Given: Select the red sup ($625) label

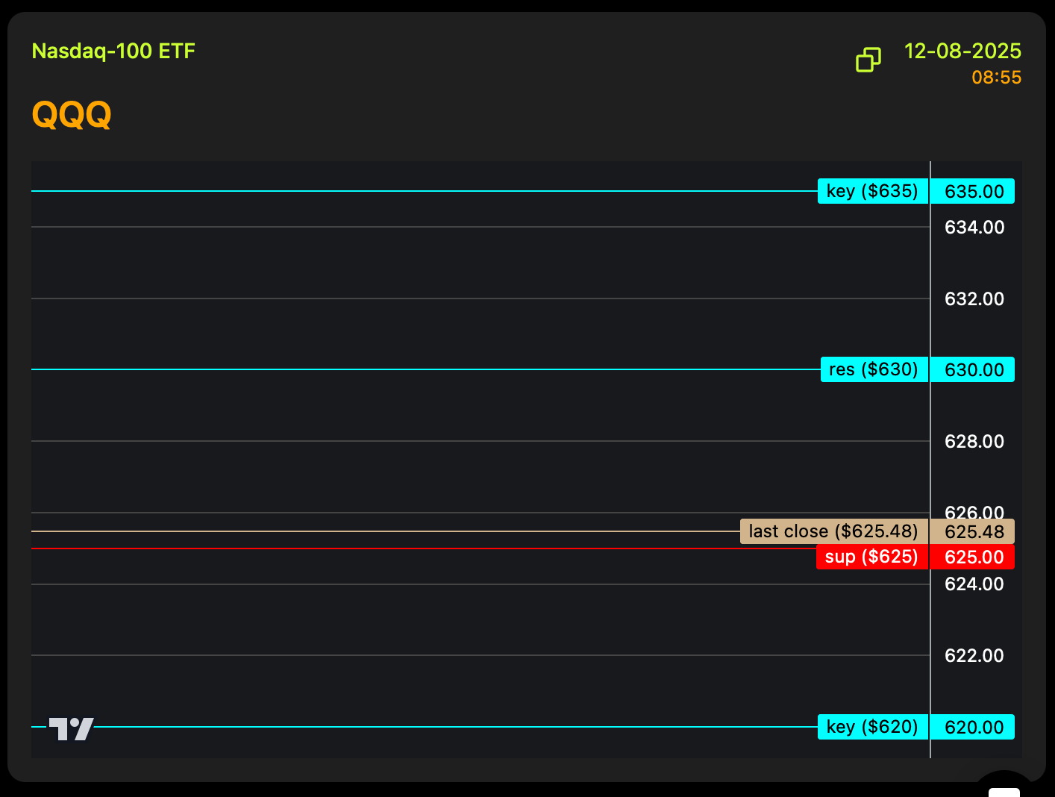Looking at the screenshot, I should (871, 557).
